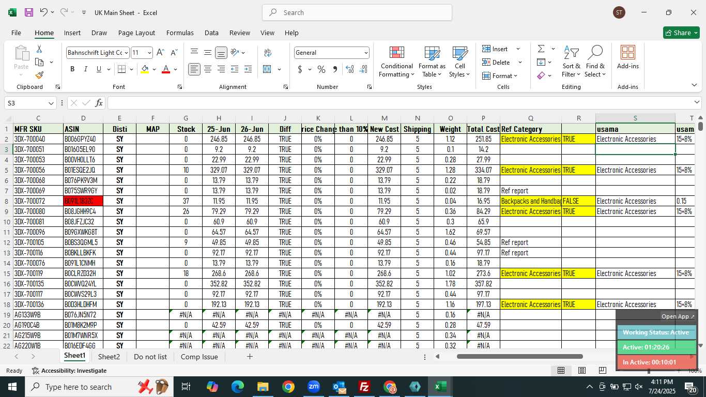Open Sort & Filter menu
Image resolution: width=706 pixels, height=397 pixels.
tap(571, 62)
